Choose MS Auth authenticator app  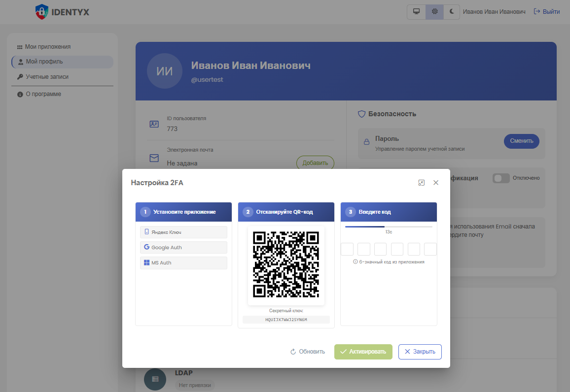click(183, 263)
